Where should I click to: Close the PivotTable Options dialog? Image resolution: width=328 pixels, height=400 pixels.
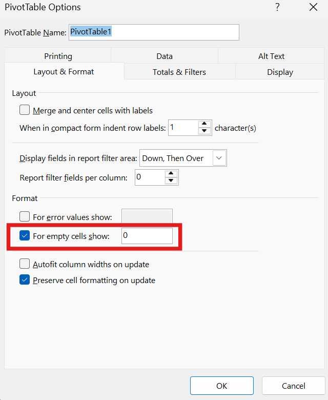pos(313,7)
